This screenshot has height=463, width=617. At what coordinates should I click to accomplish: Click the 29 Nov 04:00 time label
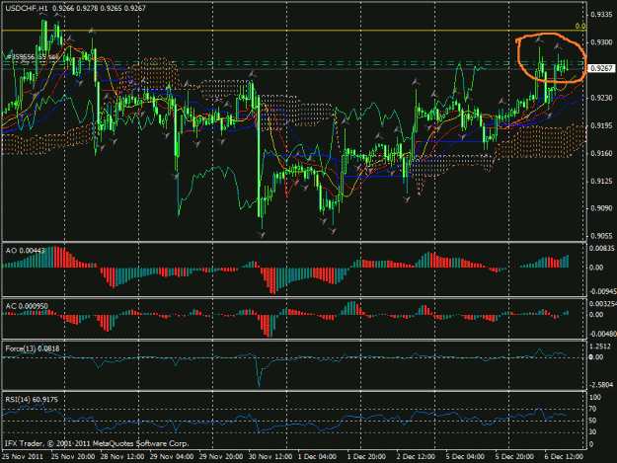click(172, 457)
